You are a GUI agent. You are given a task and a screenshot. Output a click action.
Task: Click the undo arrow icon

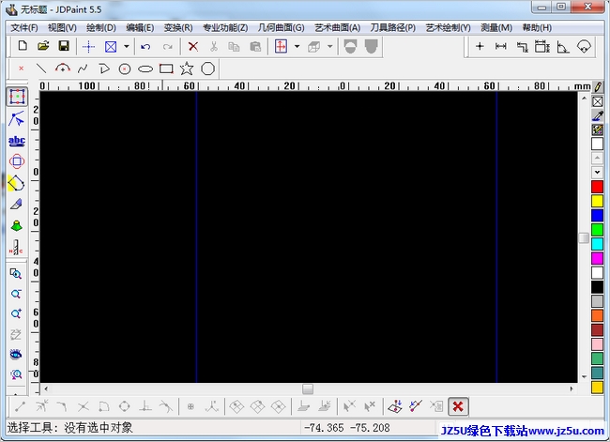click(145, 47)
